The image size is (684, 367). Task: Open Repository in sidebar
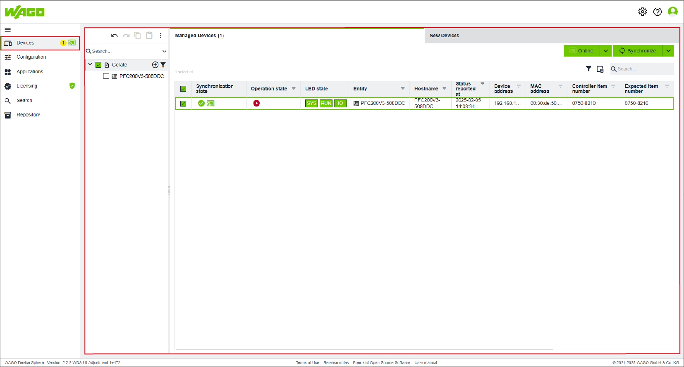(40, 115)
